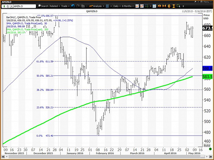
Task: Click the multi-line comparison chart icon
Action: coord(142,6)
